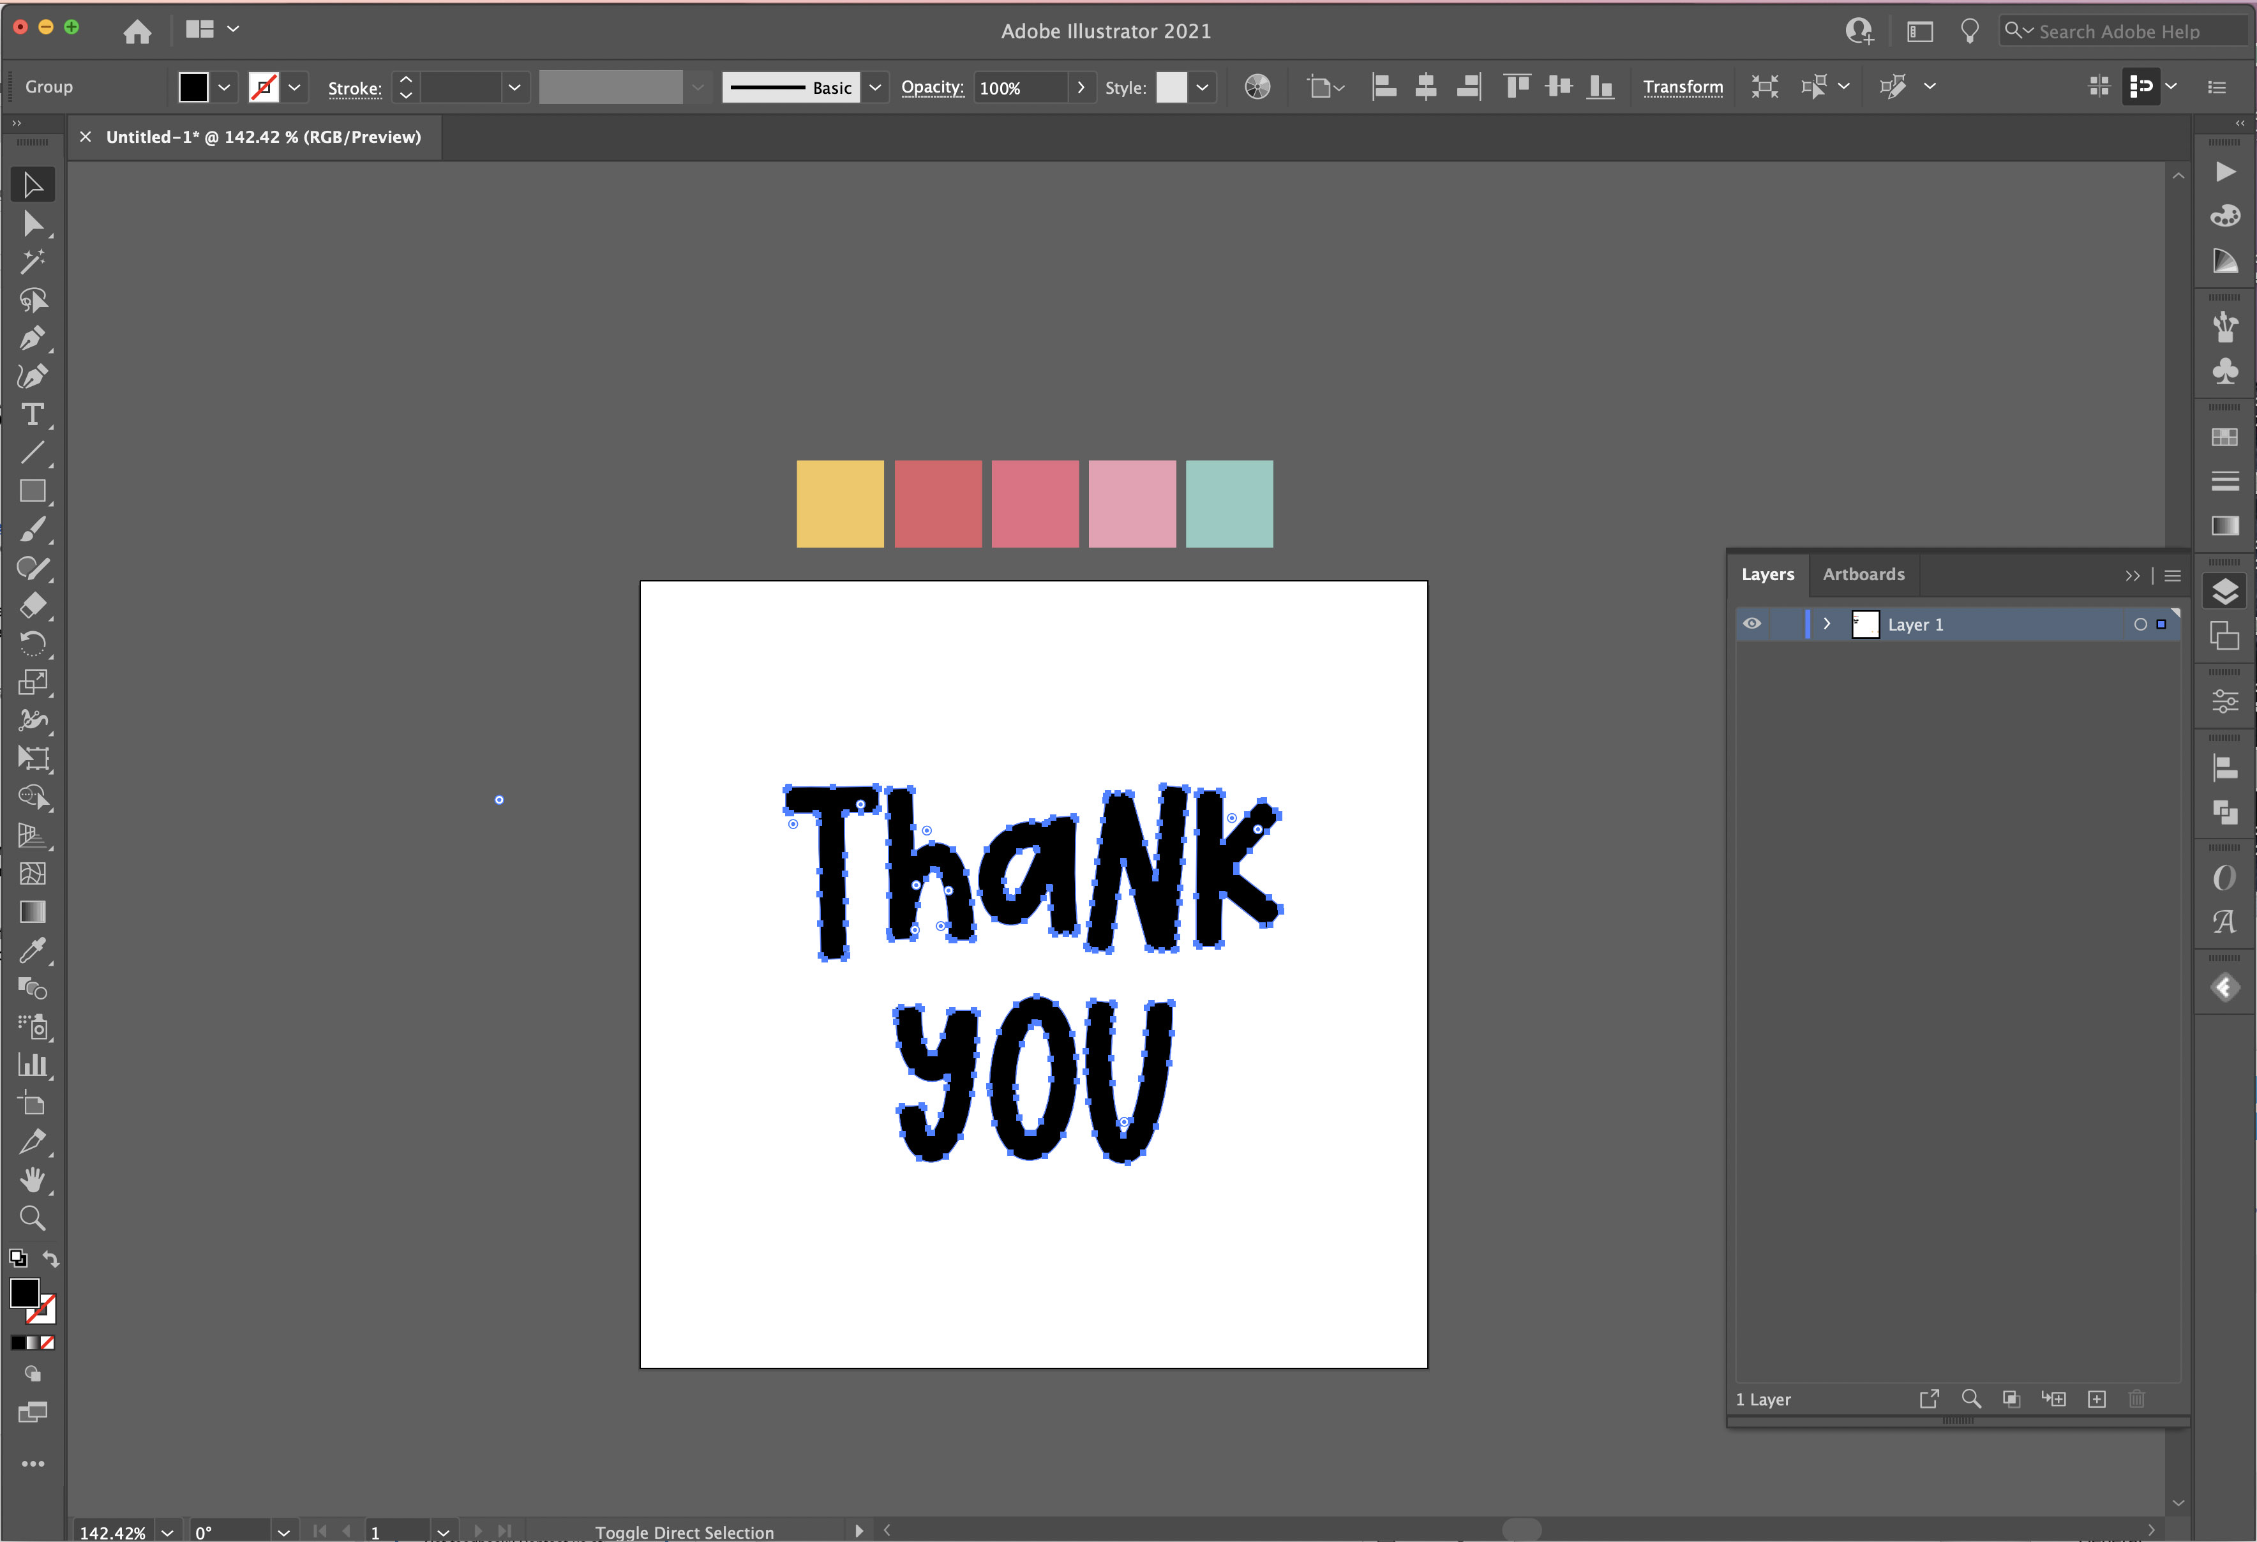Click vertical align top icon
Viewport: 2257px width, 1542px height.
click(1516, 87)
